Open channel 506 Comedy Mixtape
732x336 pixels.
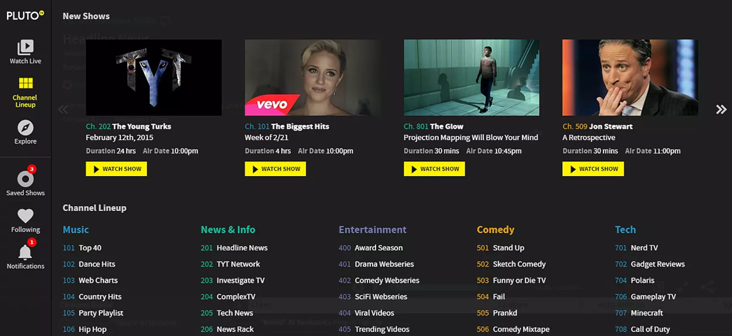coord(513,330)
